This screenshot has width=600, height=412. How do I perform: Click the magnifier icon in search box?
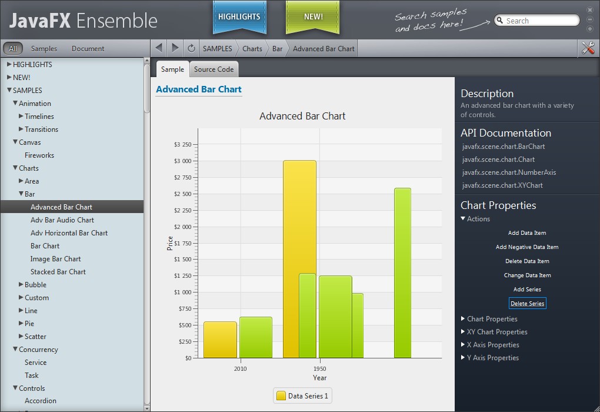click(500, 21)
